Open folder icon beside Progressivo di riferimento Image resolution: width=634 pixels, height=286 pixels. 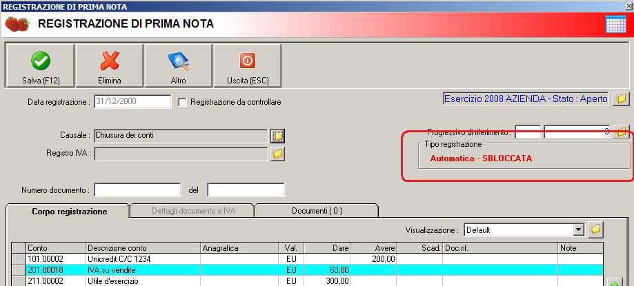pos(621,132)
